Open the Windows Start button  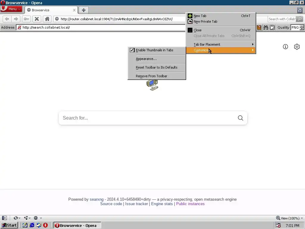9,225
